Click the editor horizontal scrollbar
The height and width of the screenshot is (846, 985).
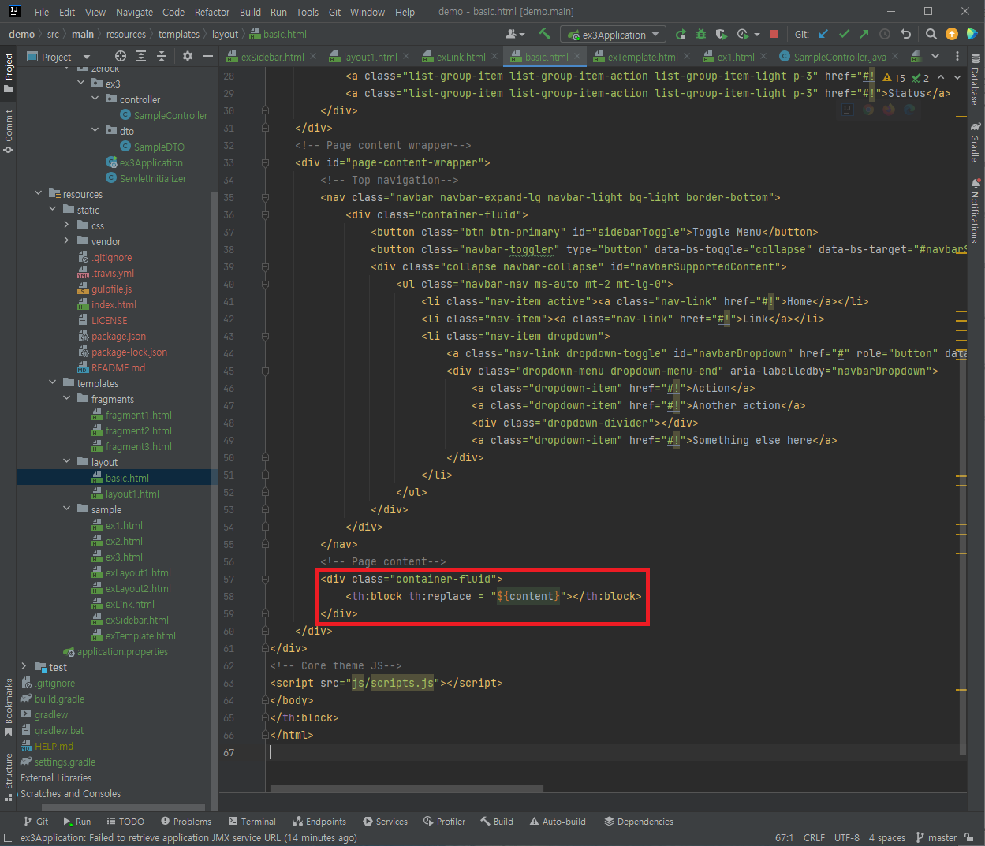[x=407, y=788]
